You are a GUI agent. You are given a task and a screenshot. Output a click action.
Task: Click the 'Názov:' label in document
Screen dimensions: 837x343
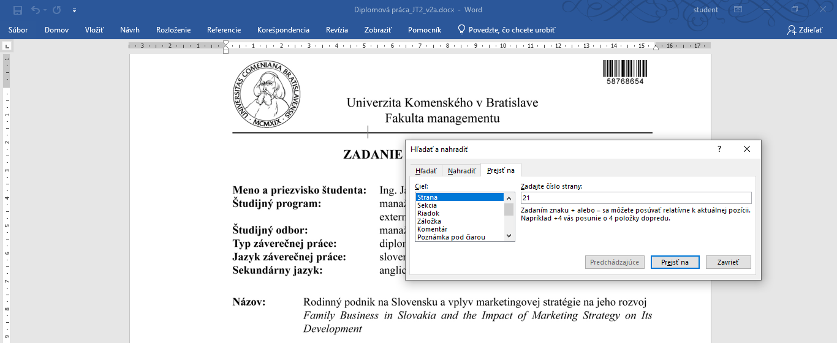point(249,302)
